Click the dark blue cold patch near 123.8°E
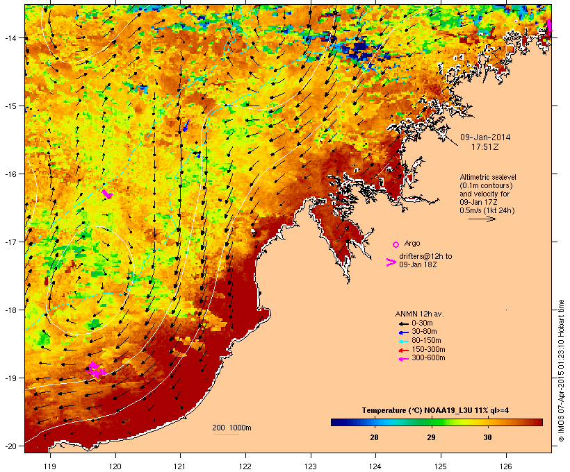Viewport: 570px width, 472px height. 359,48
